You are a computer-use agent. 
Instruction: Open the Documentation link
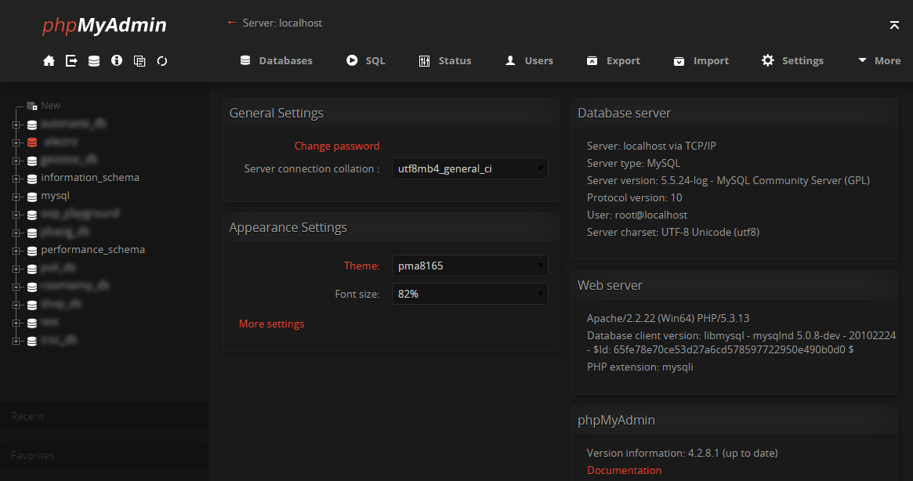click(624, 470)
